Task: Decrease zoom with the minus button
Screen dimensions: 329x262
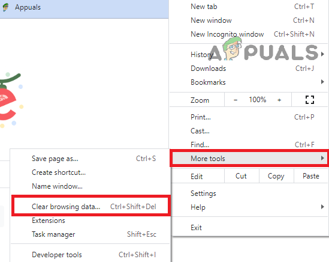Action: click(x=236, y=100)
